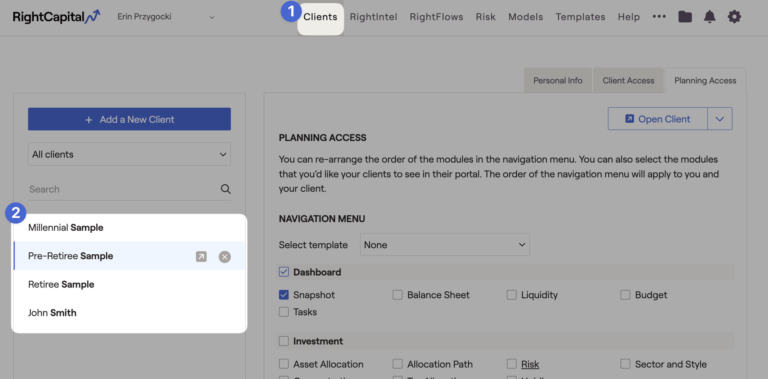Enable the Asset Allocation checkbox
This screenshot has width=768, height=379.
click(x=284, y=364)
